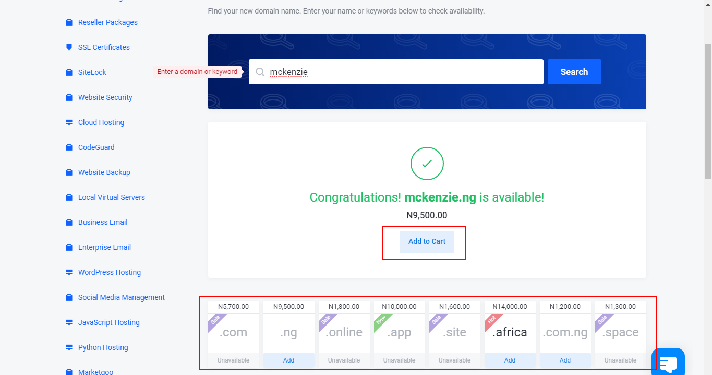Click the page vertical scrollbar
Screen dimensions: 712x375
707,104
